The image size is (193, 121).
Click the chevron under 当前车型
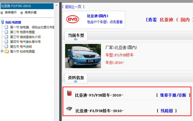coord(76,39)
